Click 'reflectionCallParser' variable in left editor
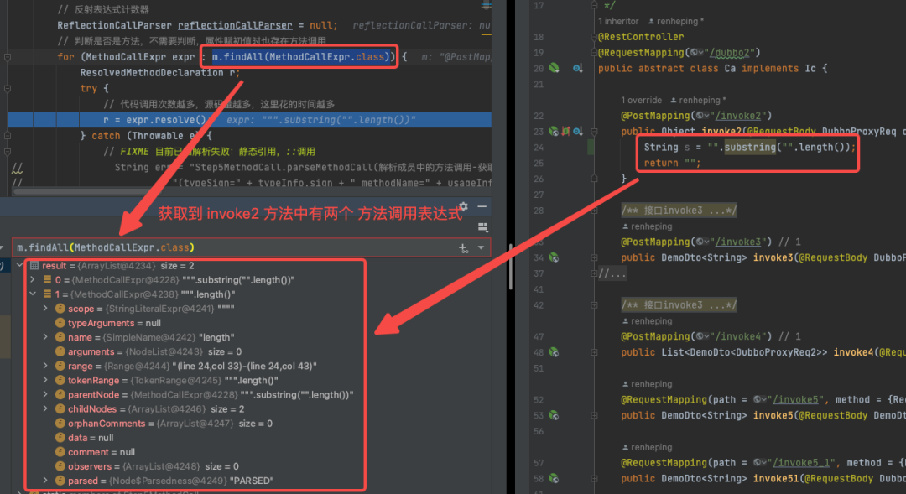 tap(235, 25)
